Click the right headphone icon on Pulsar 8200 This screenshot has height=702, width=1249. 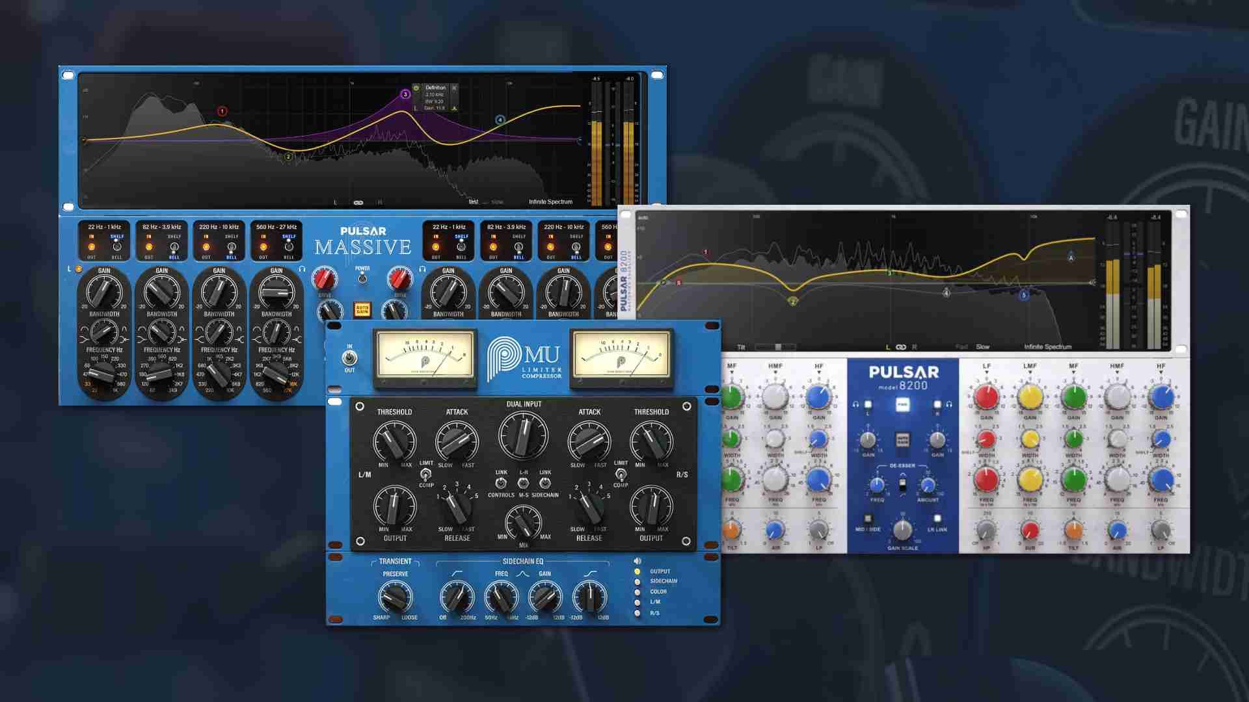pos(949,404)
